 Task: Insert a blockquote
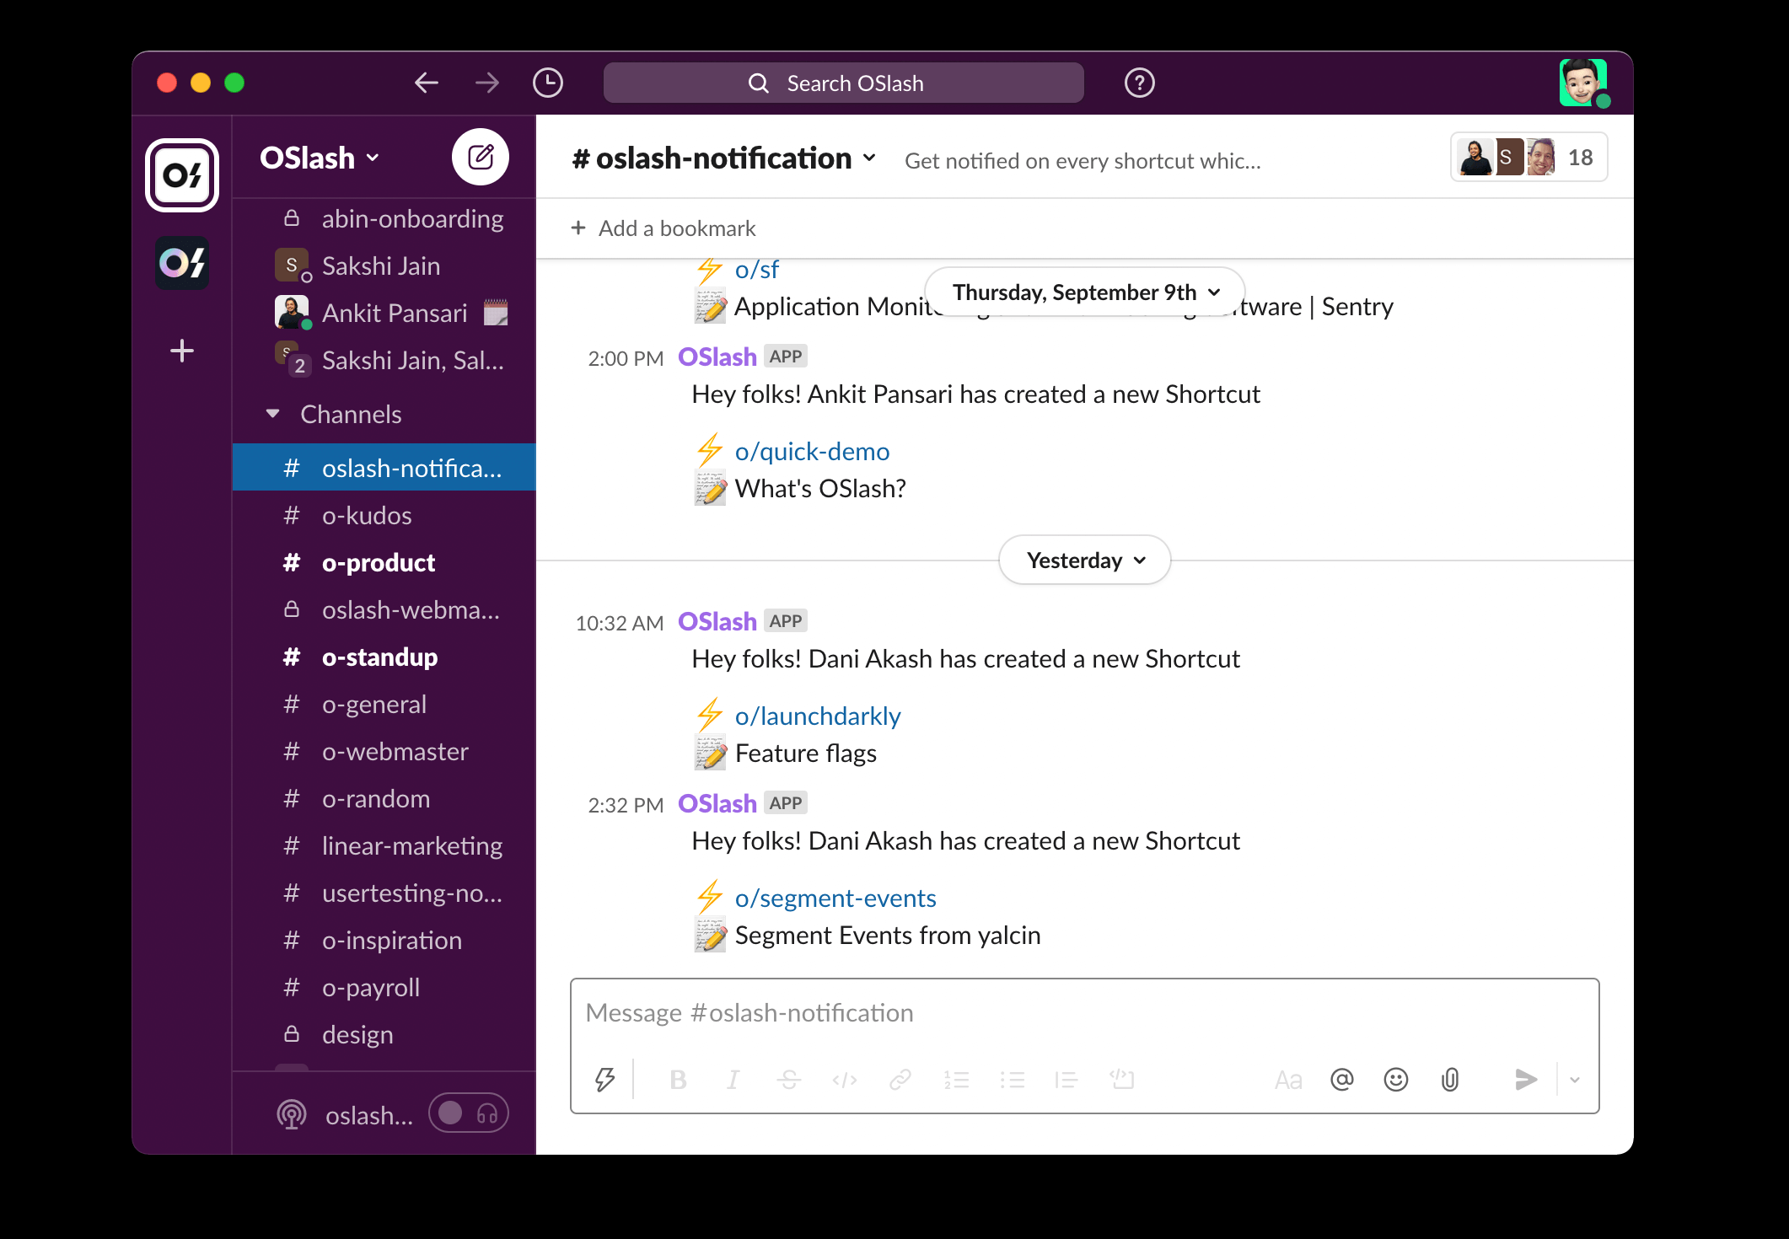[x=1066, y=1080]
